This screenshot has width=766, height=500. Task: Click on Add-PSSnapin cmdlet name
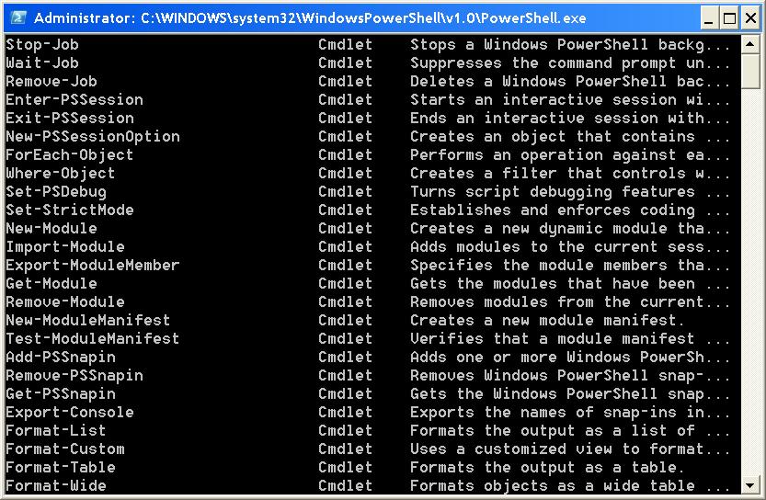pos(61,358)
